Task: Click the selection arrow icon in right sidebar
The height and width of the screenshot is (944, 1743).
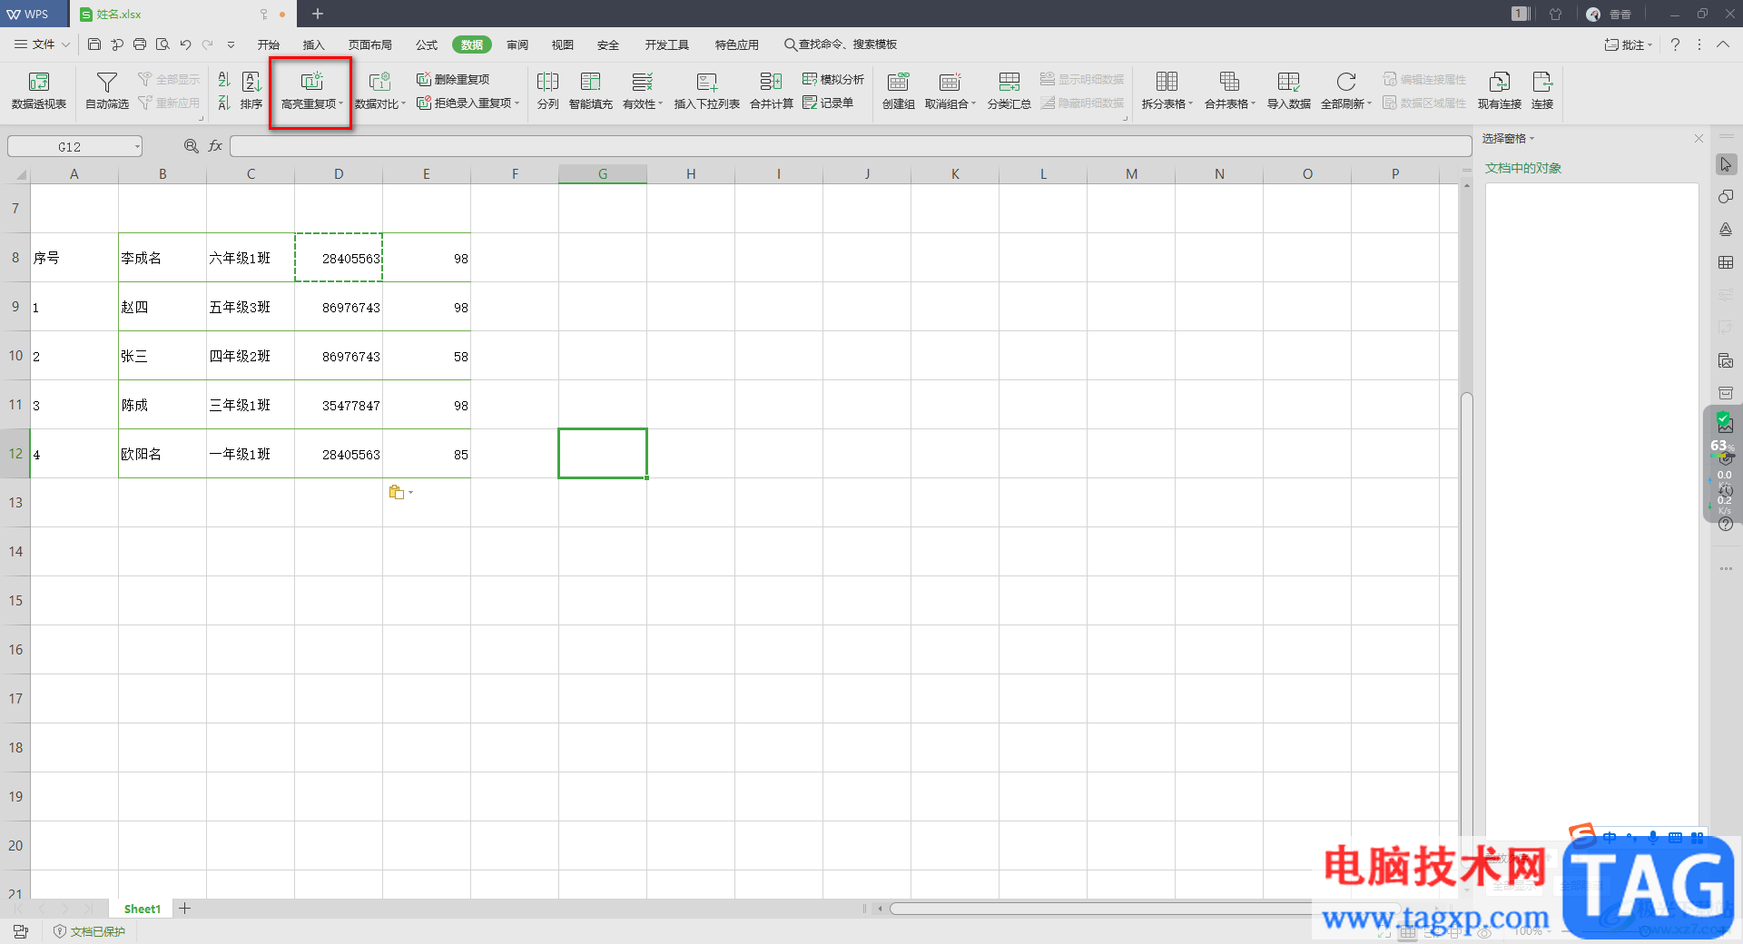Action: point(1726,164)
